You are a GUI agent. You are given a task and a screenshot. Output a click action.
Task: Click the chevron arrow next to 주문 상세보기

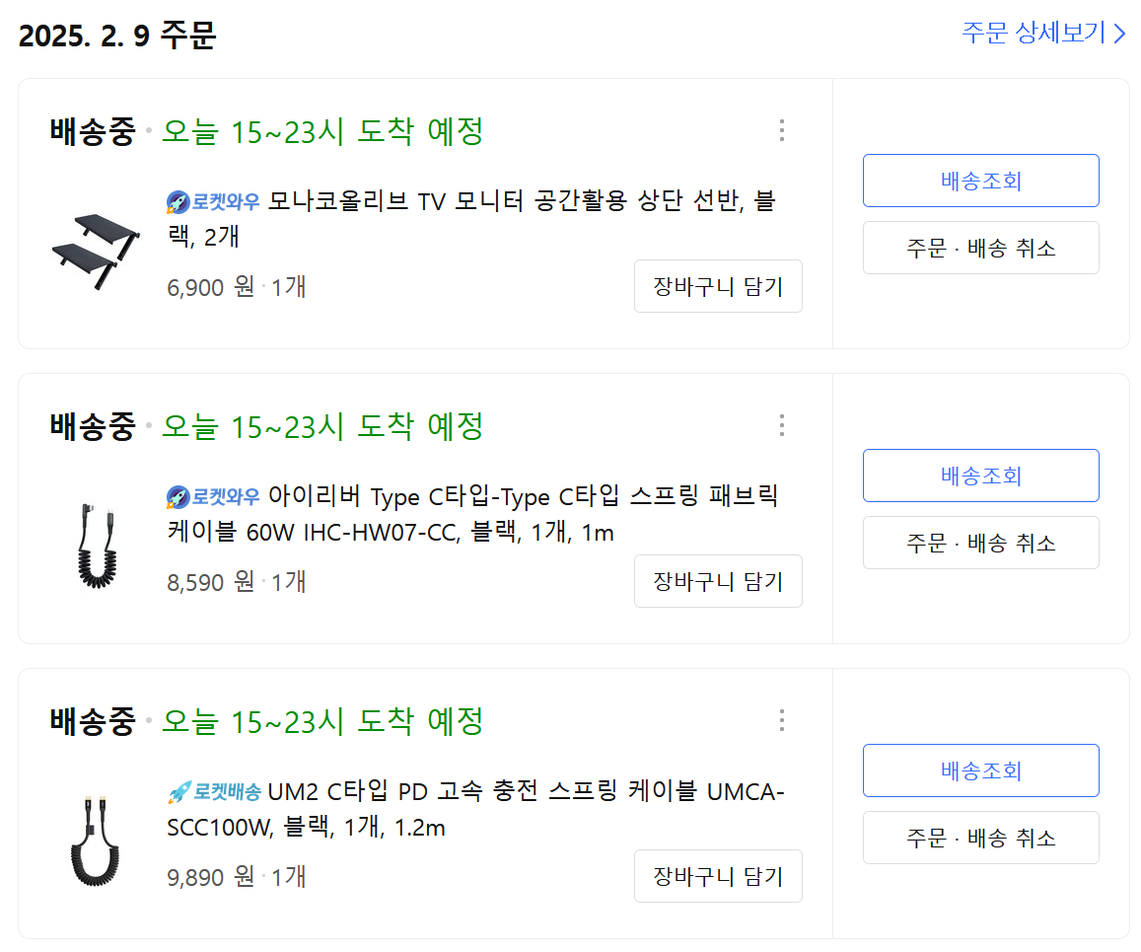click(1119, 34)
